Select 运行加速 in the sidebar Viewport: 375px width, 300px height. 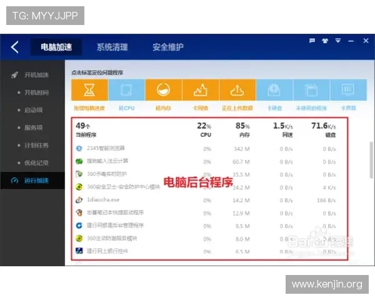coord(32,181)
